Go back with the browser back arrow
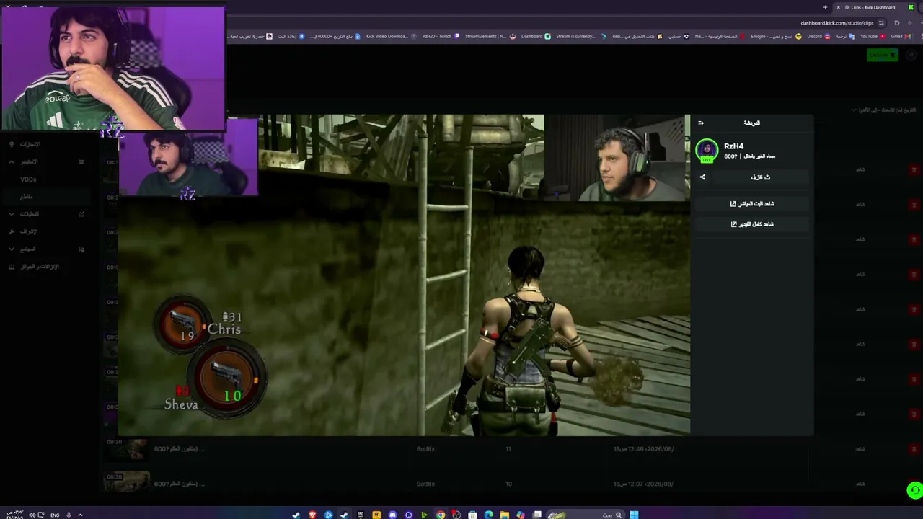923x519 pixels. click(x=910, y=23)
